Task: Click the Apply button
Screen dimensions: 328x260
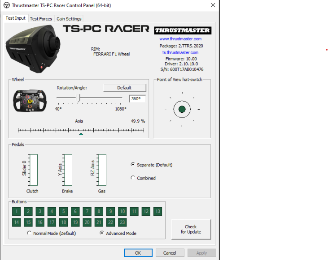Action: click(x=201, y=253)
